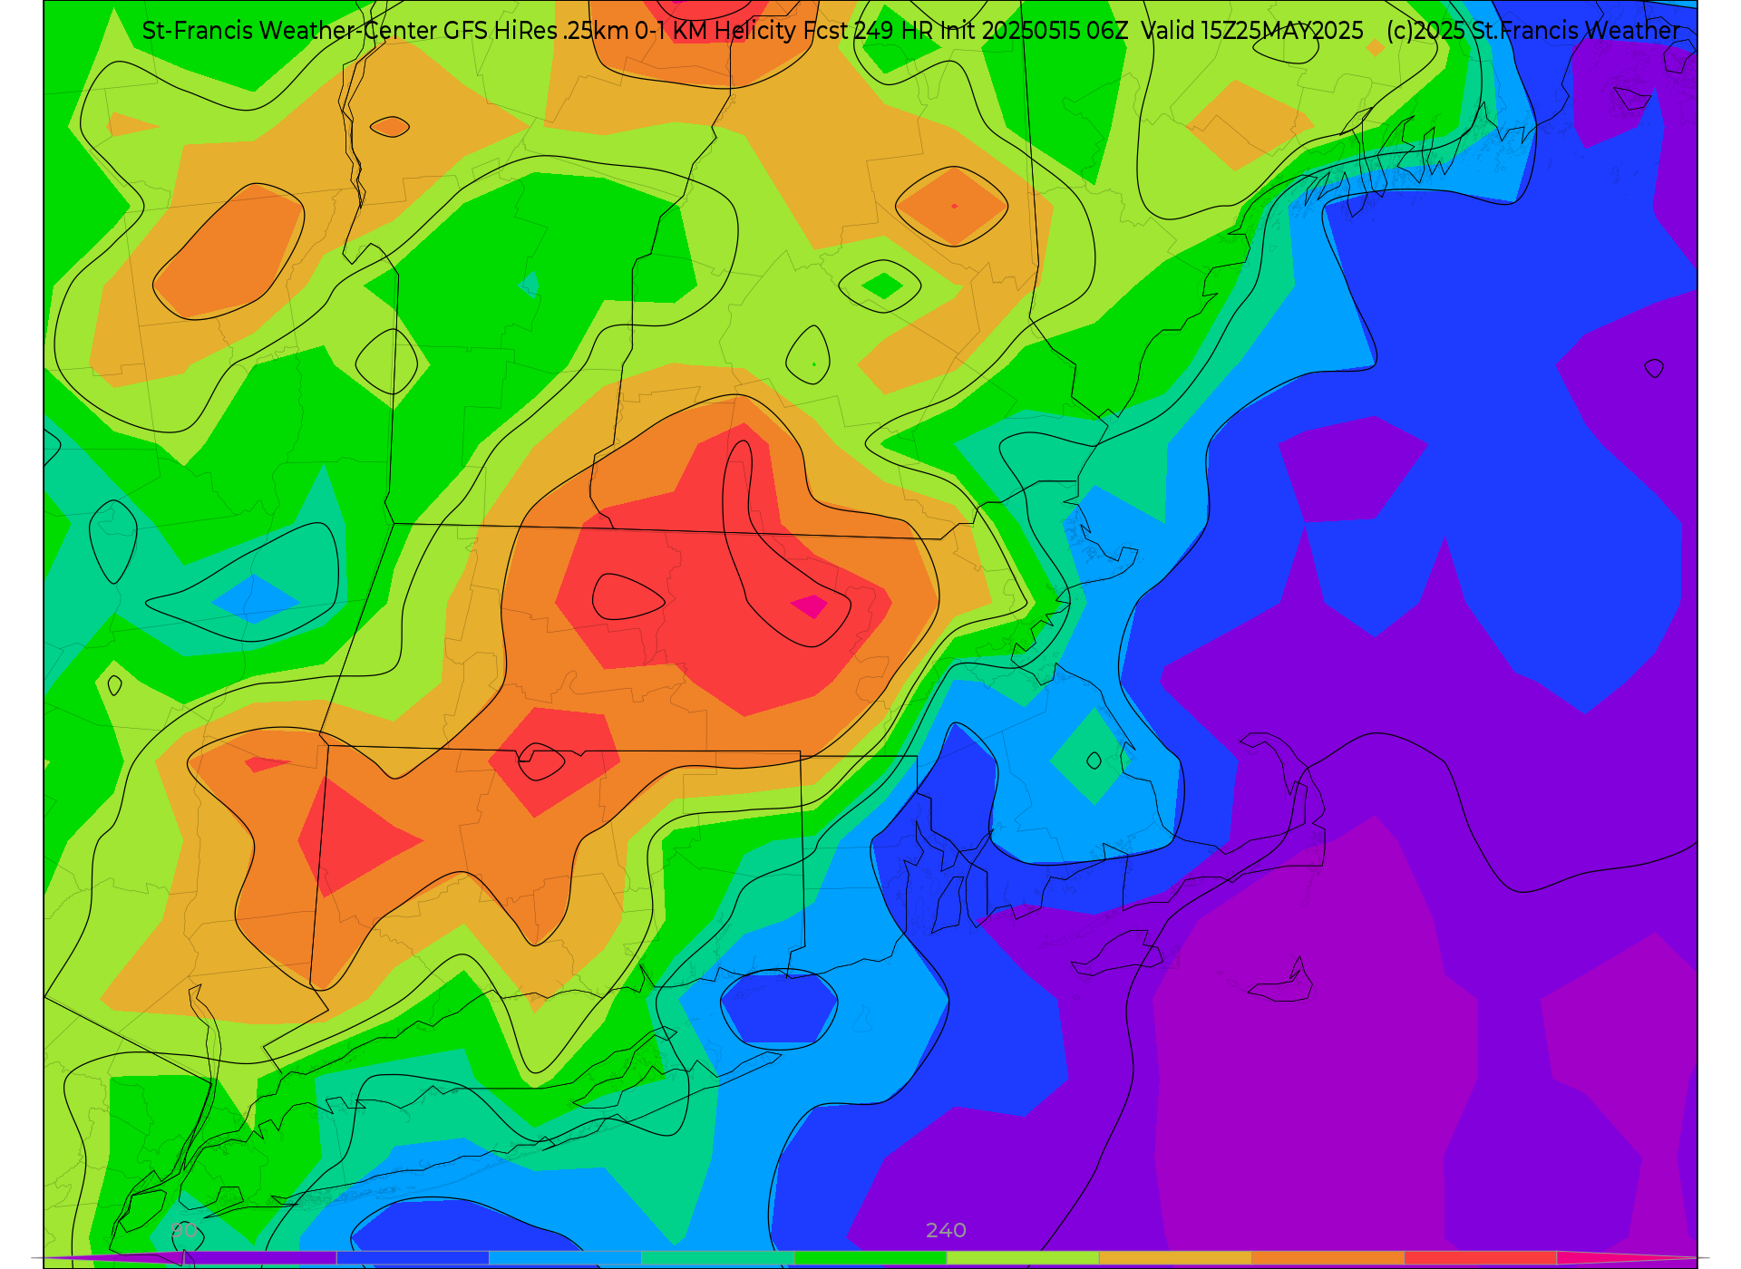Click the "GFS HiRes .25km" text
The width and height of the screenshot is (1741, 1269).
(x=536, y=31)
